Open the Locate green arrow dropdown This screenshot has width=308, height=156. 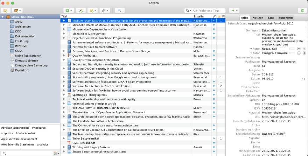[x=234, y=10]
